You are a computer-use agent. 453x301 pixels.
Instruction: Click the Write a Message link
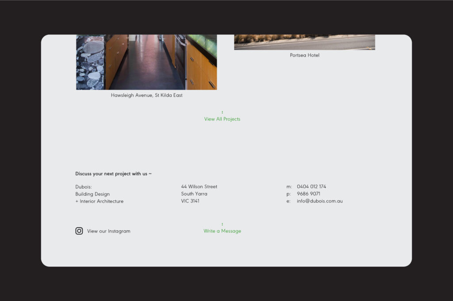(222, 231)
